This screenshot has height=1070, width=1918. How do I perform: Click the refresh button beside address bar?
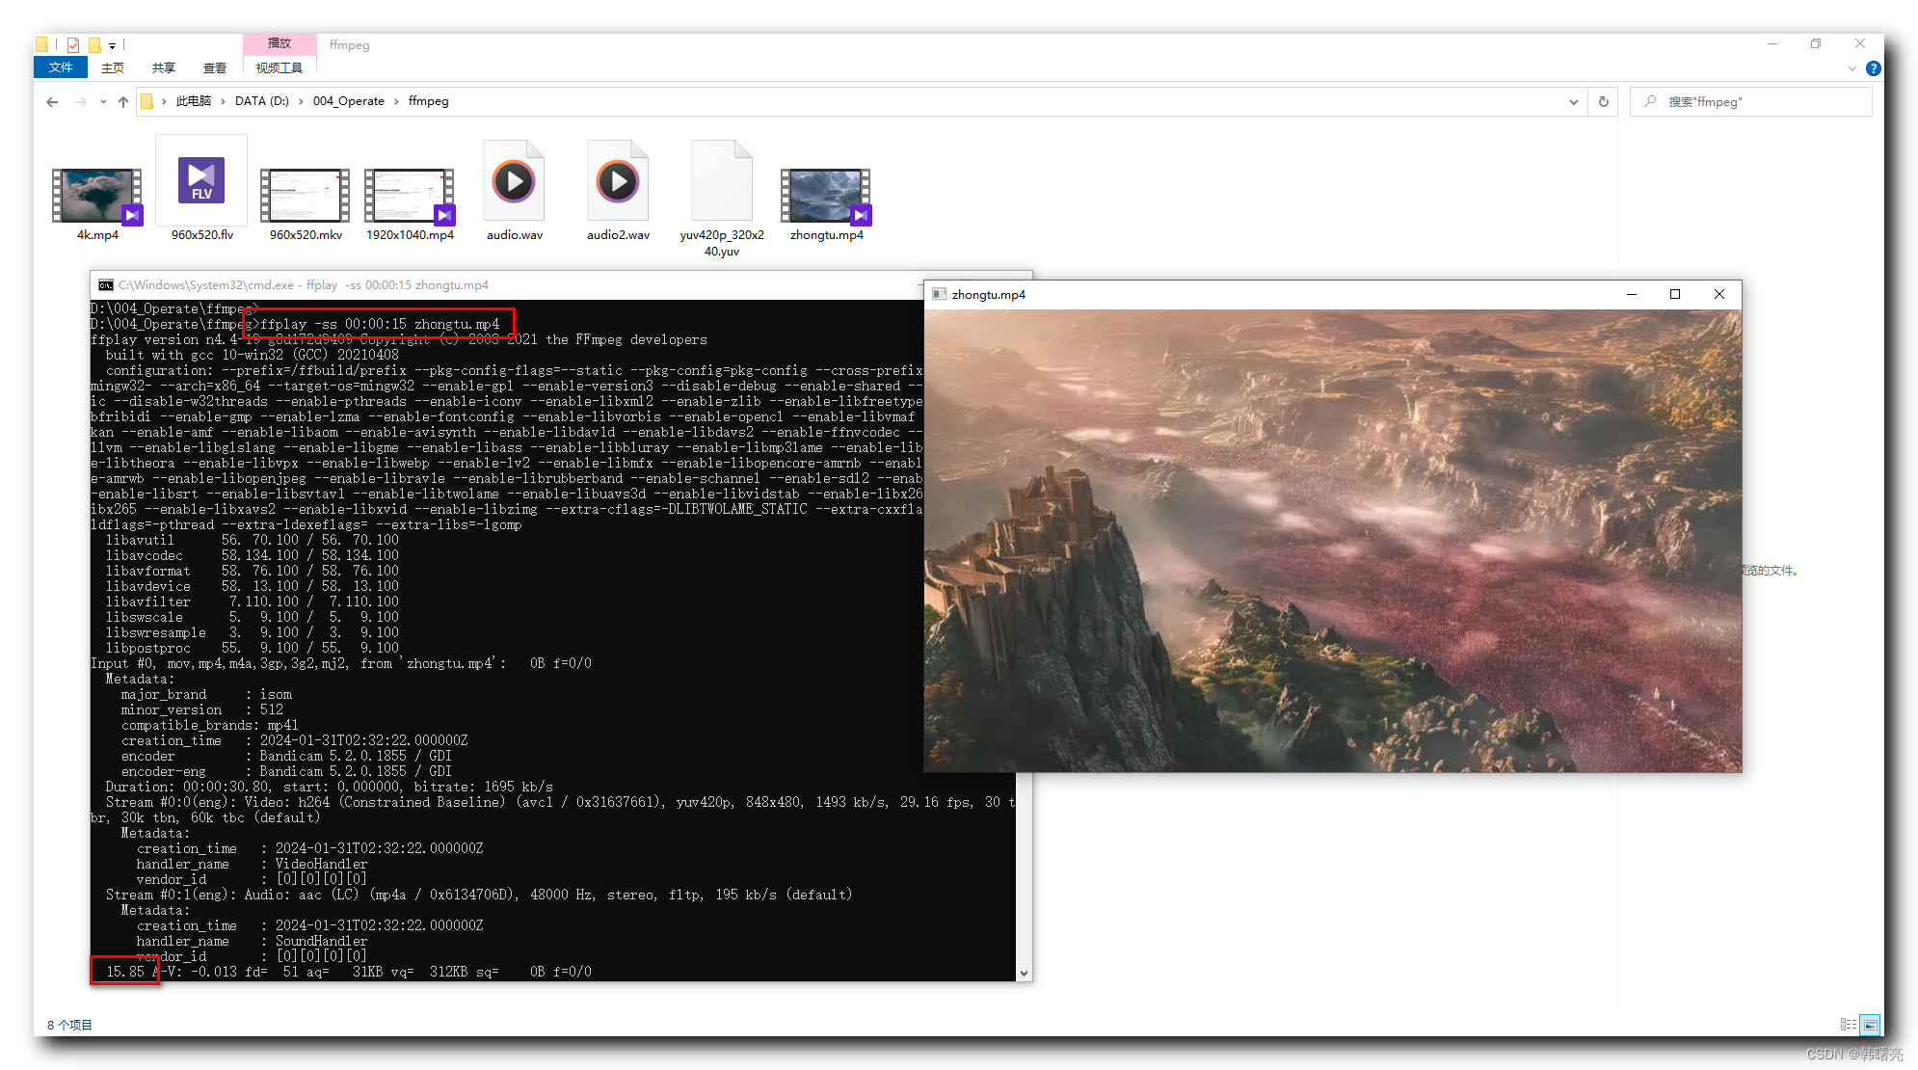click(1604, 101)
